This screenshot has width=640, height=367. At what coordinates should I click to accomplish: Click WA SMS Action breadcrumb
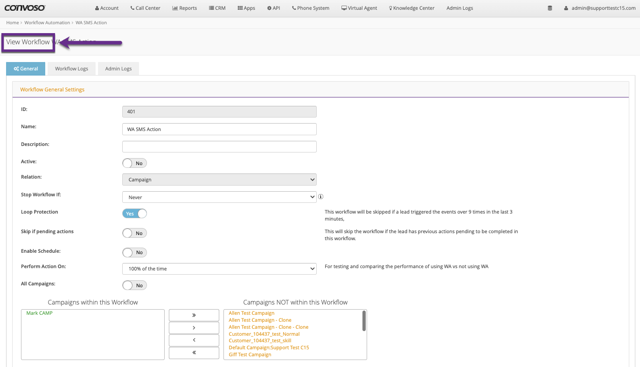[91, 22]
